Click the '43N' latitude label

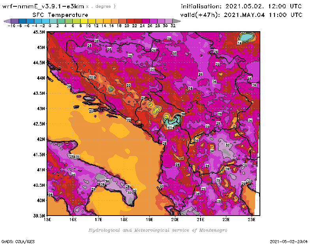41,109
